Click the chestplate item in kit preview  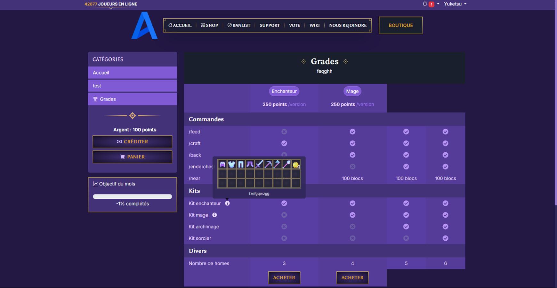pos(231,164)
